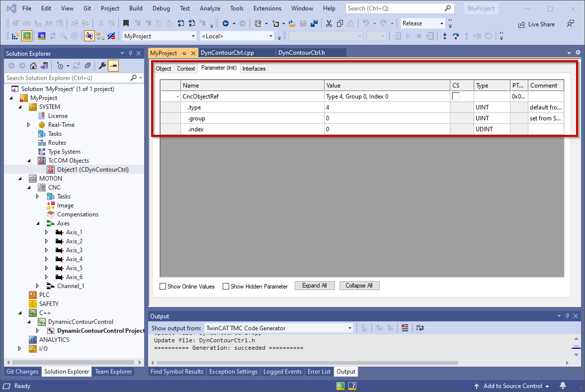Restart the TwinCAT system via toolbar icon

(x=42, y=35)
